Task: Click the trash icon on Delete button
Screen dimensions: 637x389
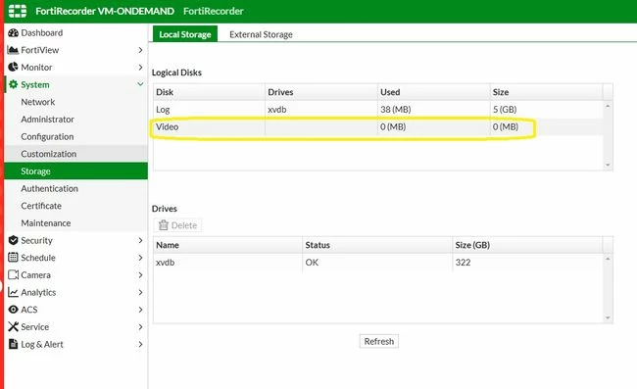Action: click(x=164, y=225)
